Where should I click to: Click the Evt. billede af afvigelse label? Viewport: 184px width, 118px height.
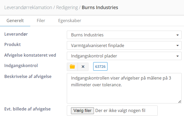coord(27,109)
